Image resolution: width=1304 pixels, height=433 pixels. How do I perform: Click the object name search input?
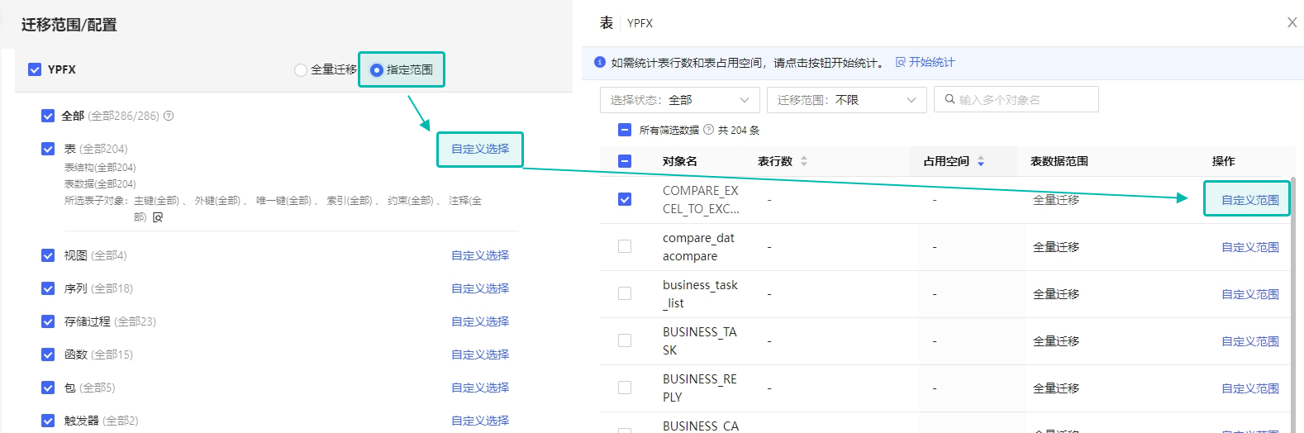pyautogui.click(x=1016, y=99)
